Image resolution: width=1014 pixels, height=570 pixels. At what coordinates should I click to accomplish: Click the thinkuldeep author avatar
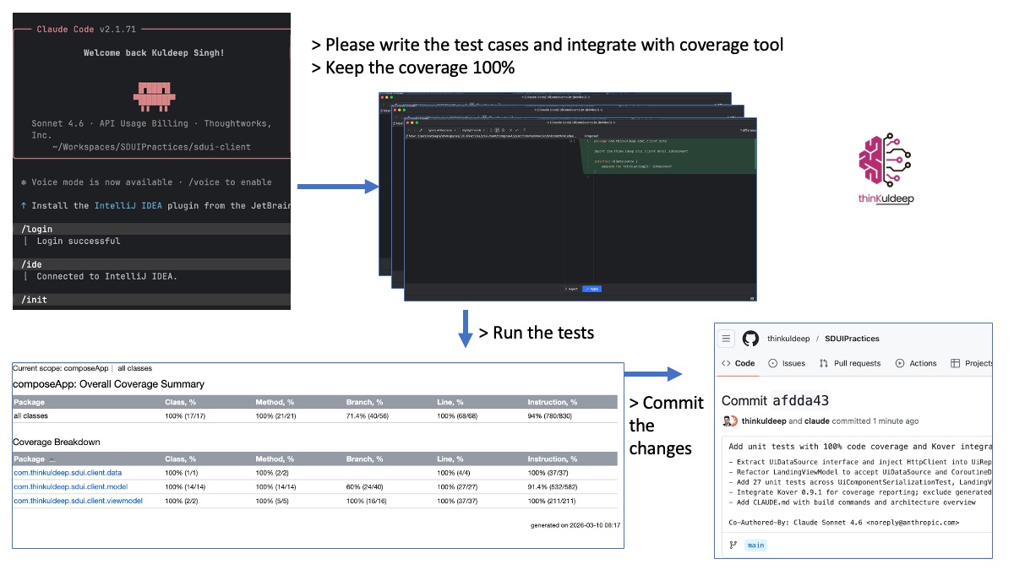[x=730, y=421]
